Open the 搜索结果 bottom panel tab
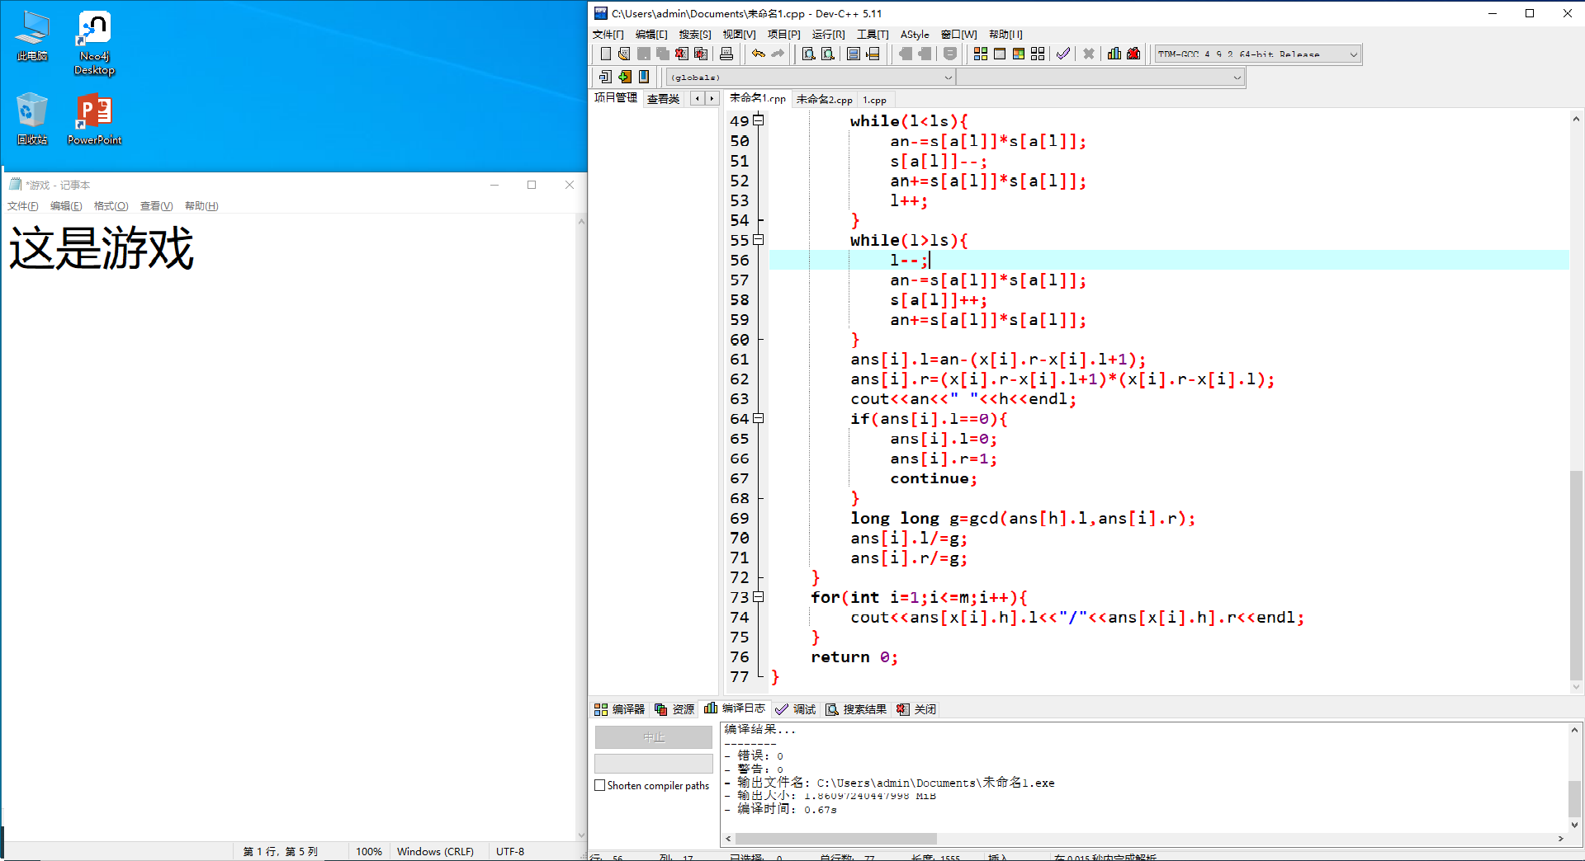Image resolution: width=1585 pixels, height=861 pixels. pyautogui.click(x=856, y=709)
